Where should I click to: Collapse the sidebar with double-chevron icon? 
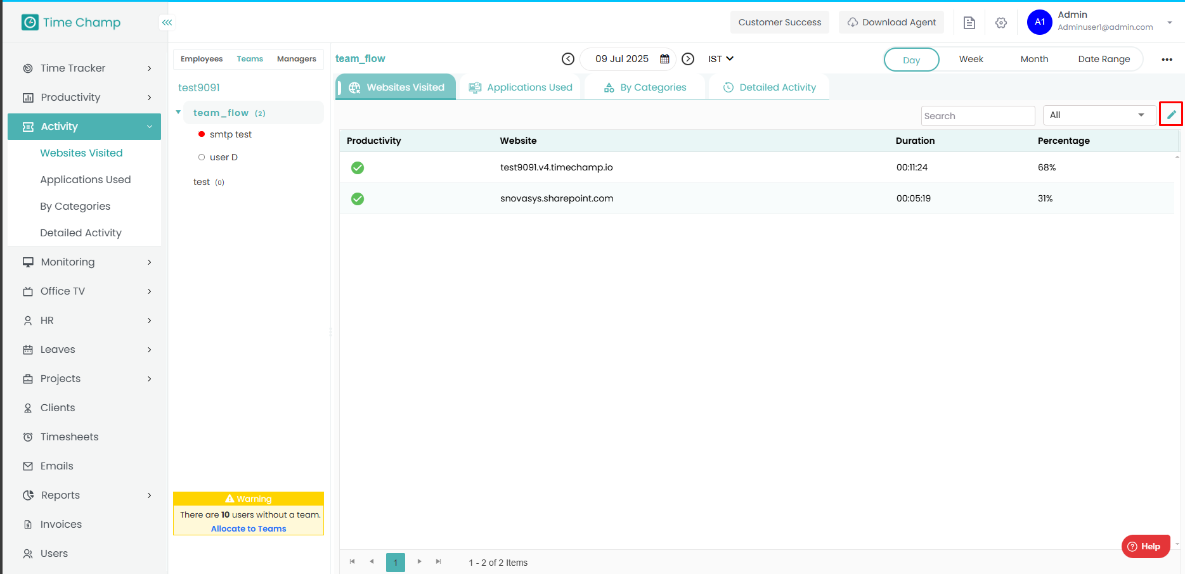[x=167, y=23]
